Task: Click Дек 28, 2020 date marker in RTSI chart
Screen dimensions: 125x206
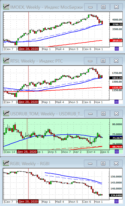Action: 28,102
